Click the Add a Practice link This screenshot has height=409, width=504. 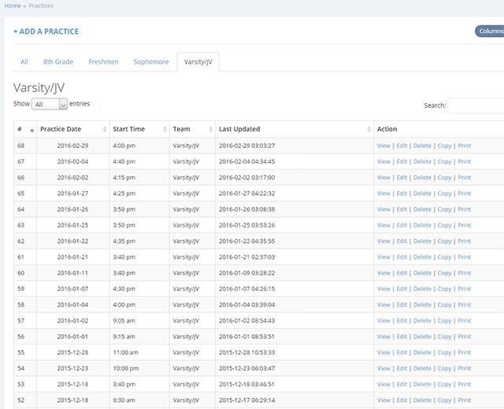(x=46, y=31)
